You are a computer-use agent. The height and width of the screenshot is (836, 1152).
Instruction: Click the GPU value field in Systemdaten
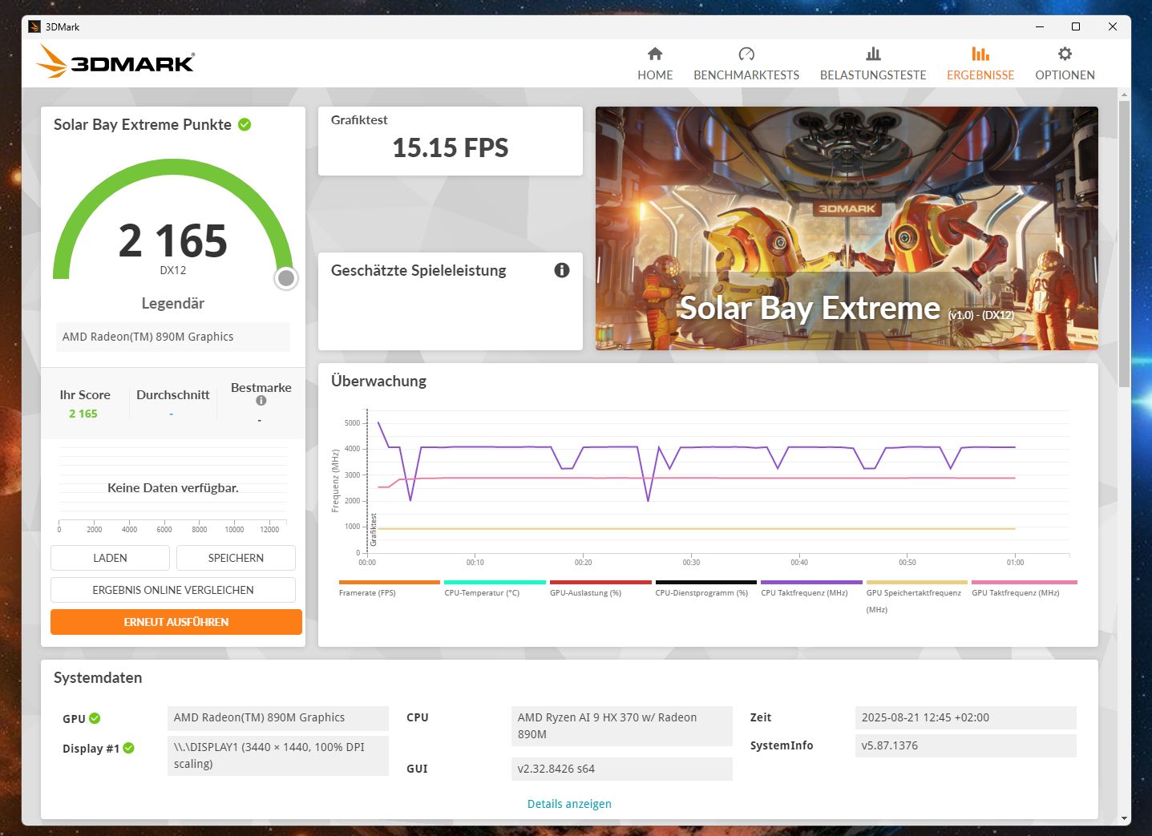pos(278,718)
